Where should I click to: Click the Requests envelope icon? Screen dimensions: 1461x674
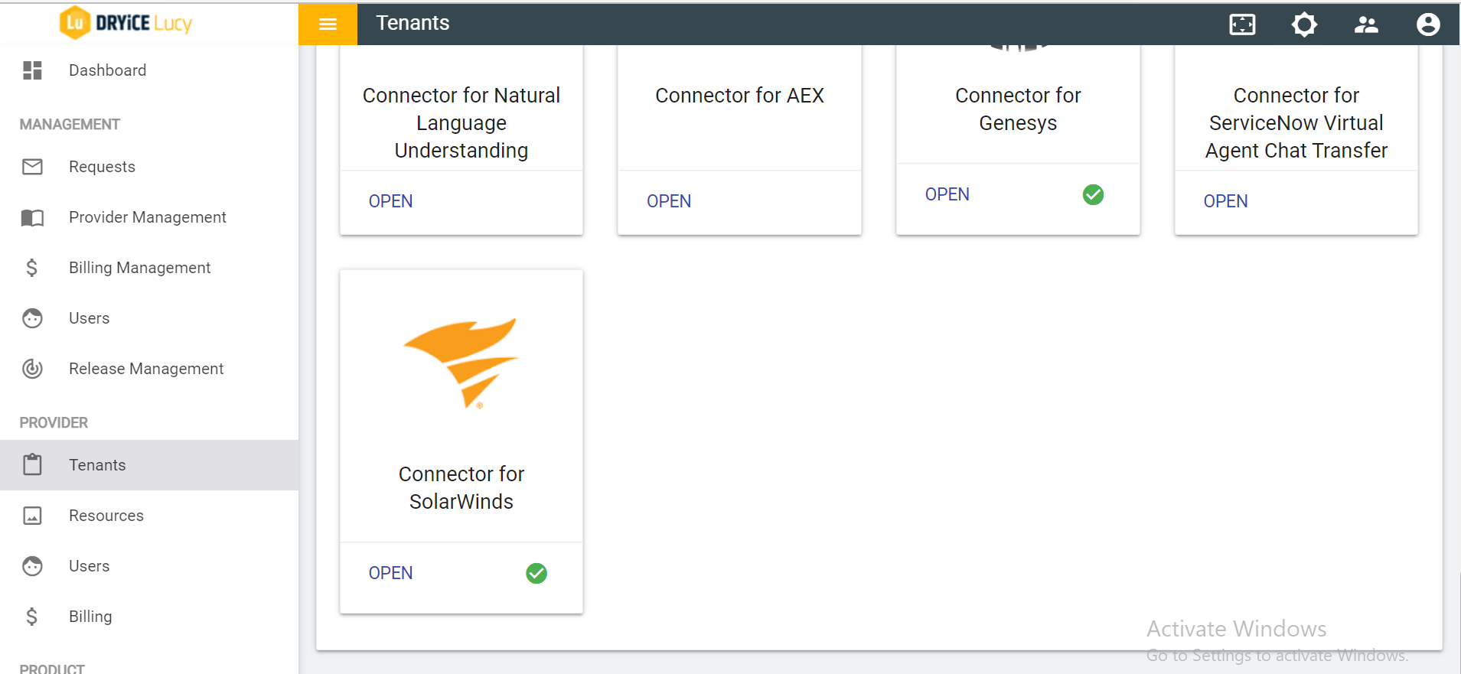pos(32,167)
